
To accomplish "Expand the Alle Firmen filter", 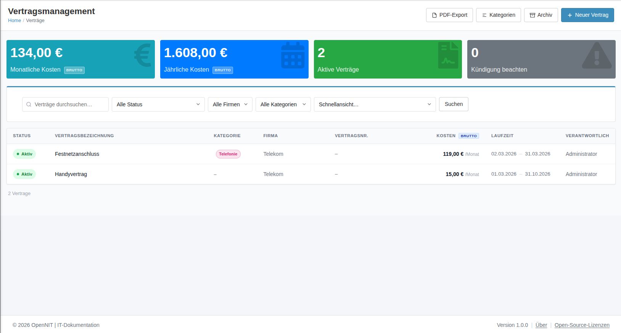I will tap(230, 104).
